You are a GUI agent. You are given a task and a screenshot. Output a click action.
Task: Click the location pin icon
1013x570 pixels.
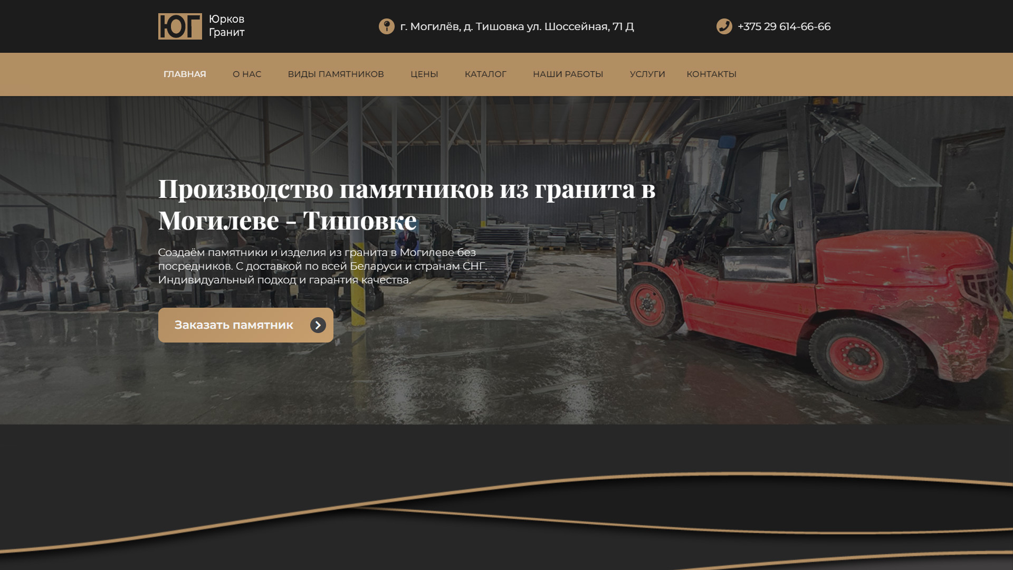click(x=386, y=26)
